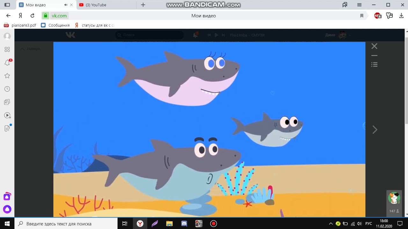Viewport: 408px width, 229px height.
Task: Open the password manager key icon
Action: coord(389,16)
